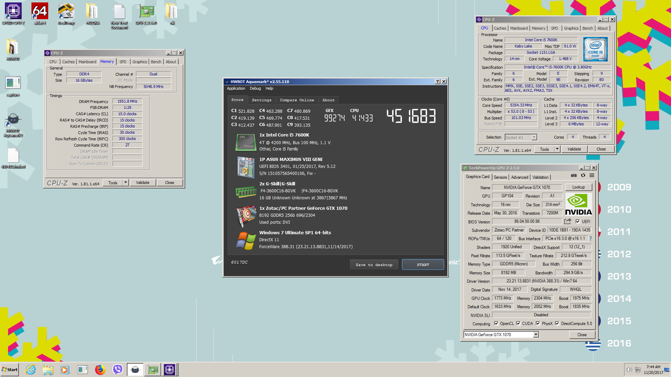Viewport: 671px width, 377px height.
Task: Open Windows Media Player taskbar icon
Action: pos(65,370)
